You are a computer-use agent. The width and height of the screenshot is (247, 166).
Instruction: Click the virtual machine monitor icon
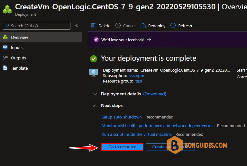[94, 73]
